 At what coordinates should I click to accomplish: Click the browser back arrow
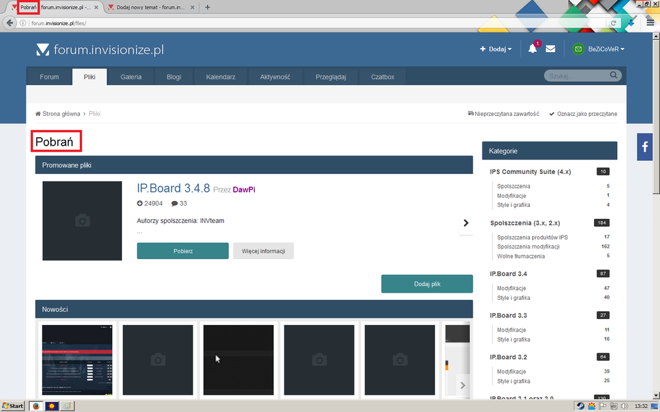9,23
